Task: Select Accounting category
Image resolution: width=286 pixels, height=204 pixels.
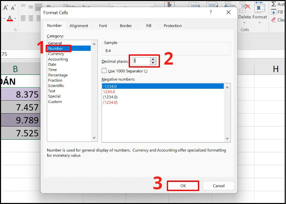Action: click(69, 59)
